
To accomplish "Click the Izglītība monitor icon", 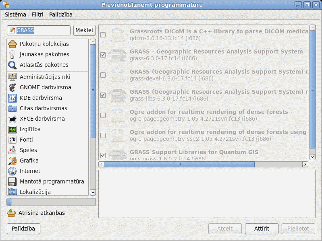I will 12,129.
